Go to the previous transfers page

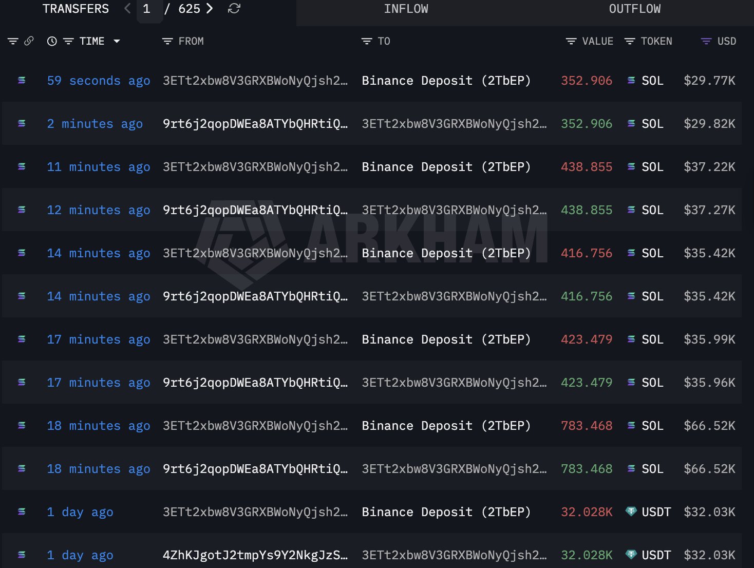tap(127, 9)
